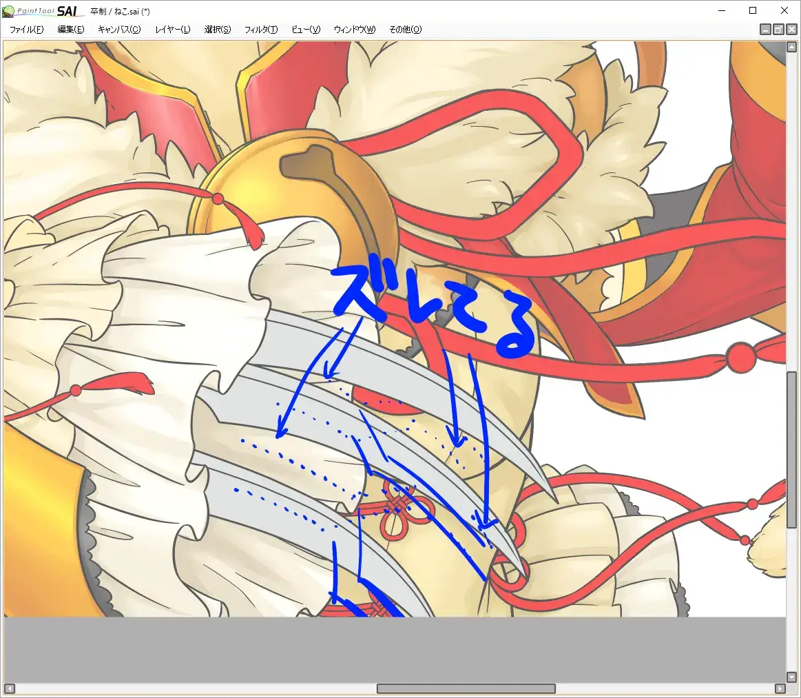Restore the inner canvas document window
Screen dimensions: 801x698
778,30
